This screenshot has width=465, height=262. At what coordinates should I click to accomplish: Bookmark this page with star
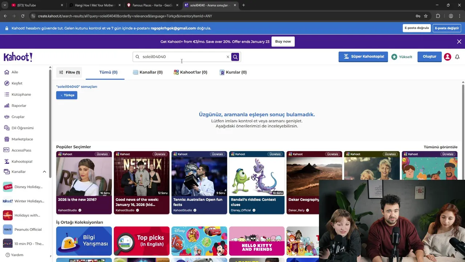426,16
